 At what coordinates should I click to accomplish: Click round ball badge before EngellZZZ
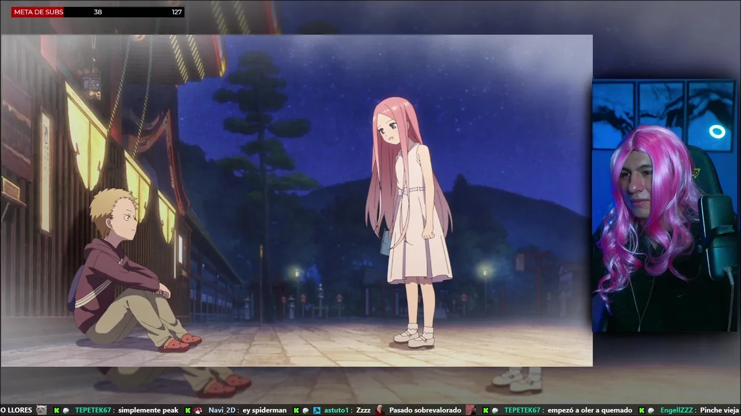[651, 410]
